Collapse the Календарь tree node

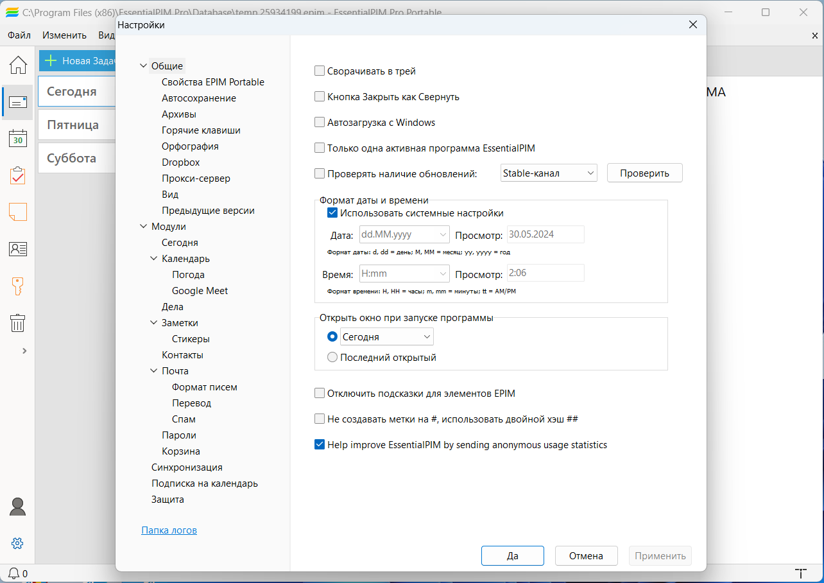[x=154, y=258]
